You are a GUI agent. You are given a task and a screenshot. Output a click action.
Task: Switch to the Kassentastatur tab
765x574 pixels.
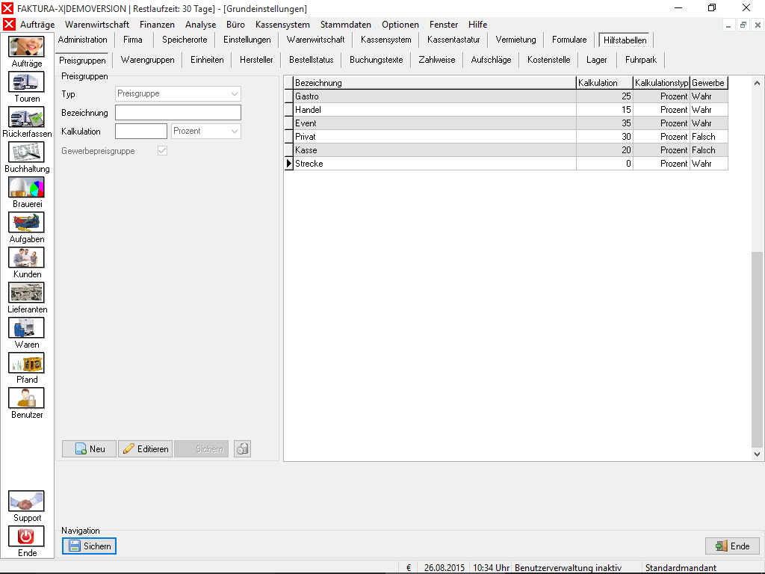click(x=453, y=40)
